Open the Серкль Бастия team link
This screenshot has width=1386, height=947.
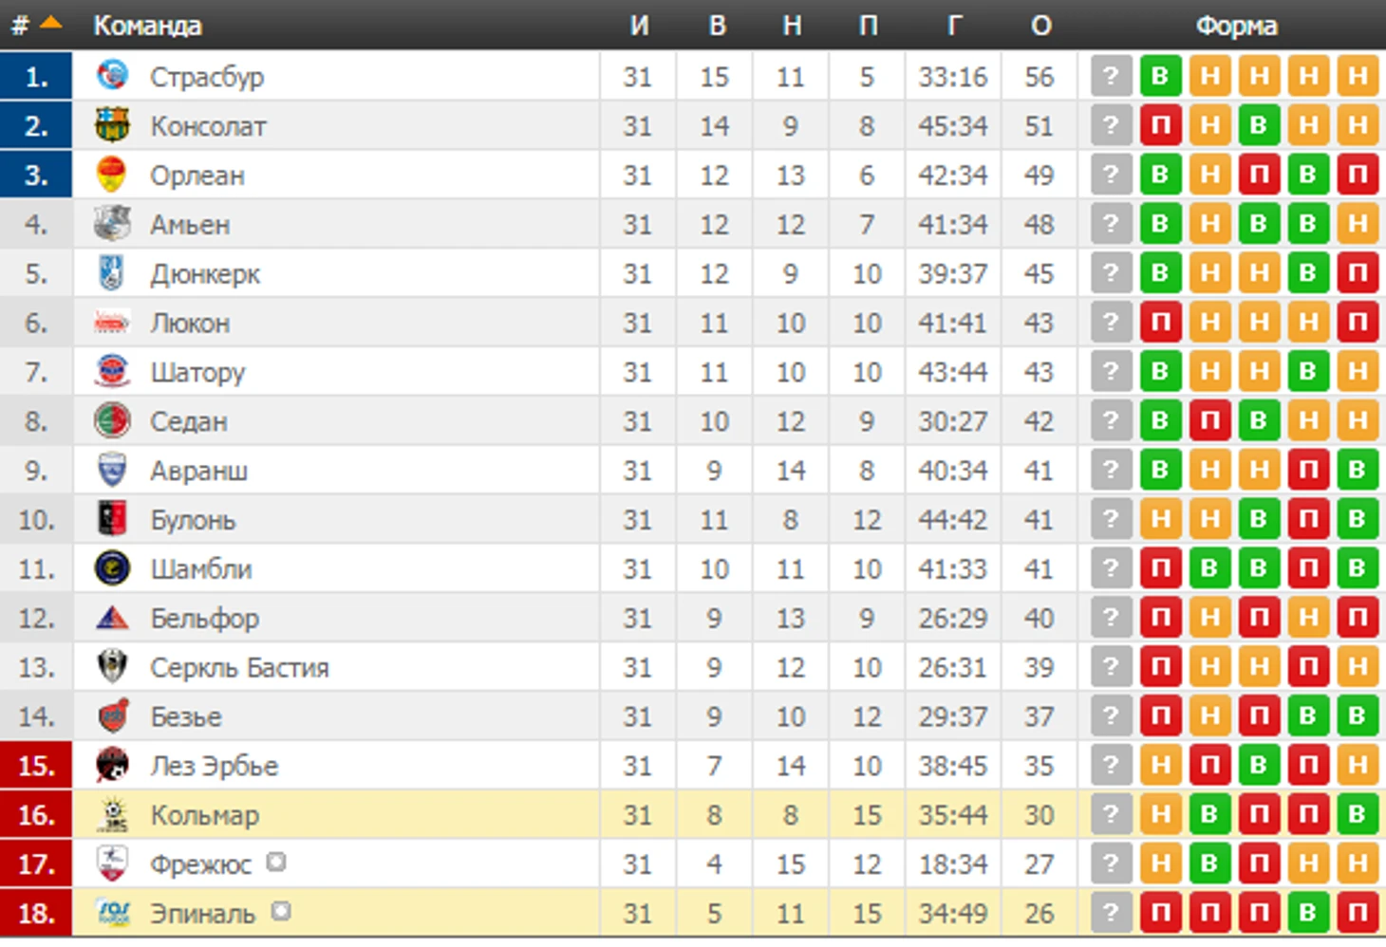[x=239, y=668]
